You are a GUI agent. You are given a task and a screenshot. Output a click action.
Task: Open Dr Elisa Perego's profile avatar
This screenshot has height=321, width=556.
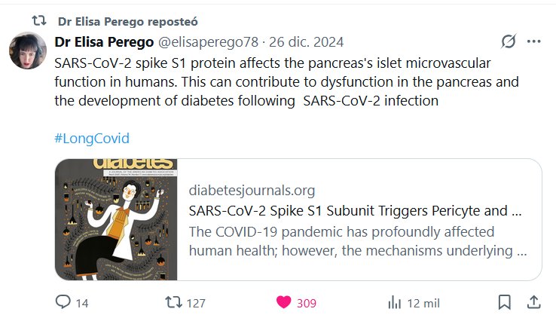pyautogui.click(x=29, y=52)
